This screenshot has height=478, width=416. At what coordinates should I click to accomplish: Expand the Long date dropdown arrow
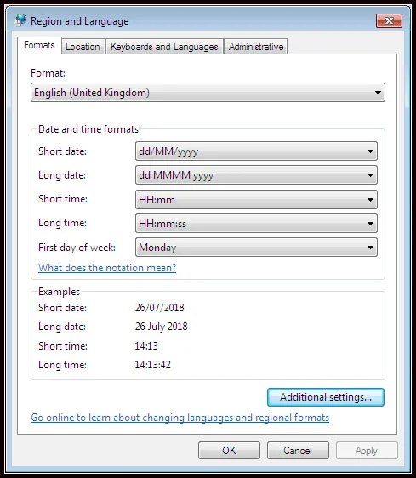370,175
